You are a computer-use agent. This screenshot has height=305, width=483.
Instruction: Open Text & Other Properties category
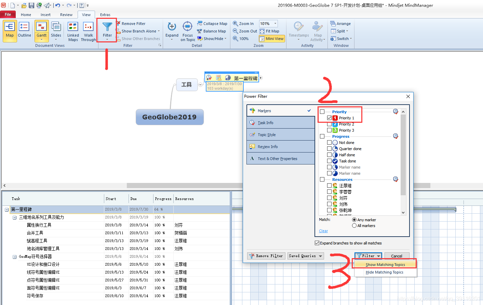click(x=281, y=158)
